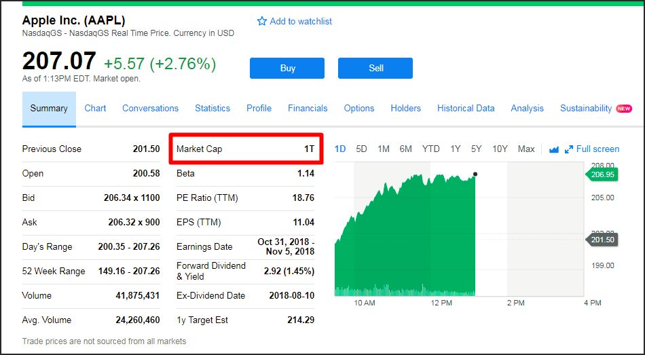
Task: Open the Sustainability tab
Action: pos(586,108)
